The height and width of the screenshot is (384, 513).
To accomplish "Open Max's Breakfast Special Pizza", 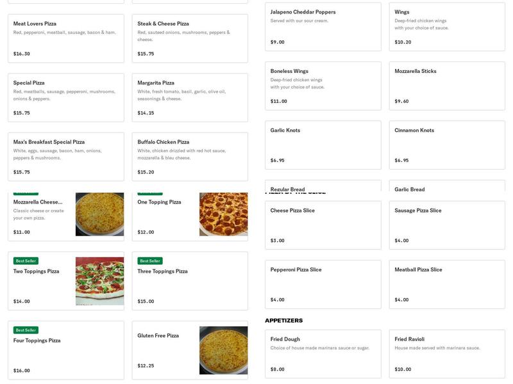I will [65, 157].
